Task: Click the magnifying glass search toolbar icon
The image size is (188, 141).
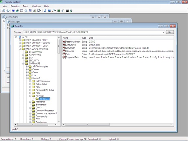Action: coord(53,11)
